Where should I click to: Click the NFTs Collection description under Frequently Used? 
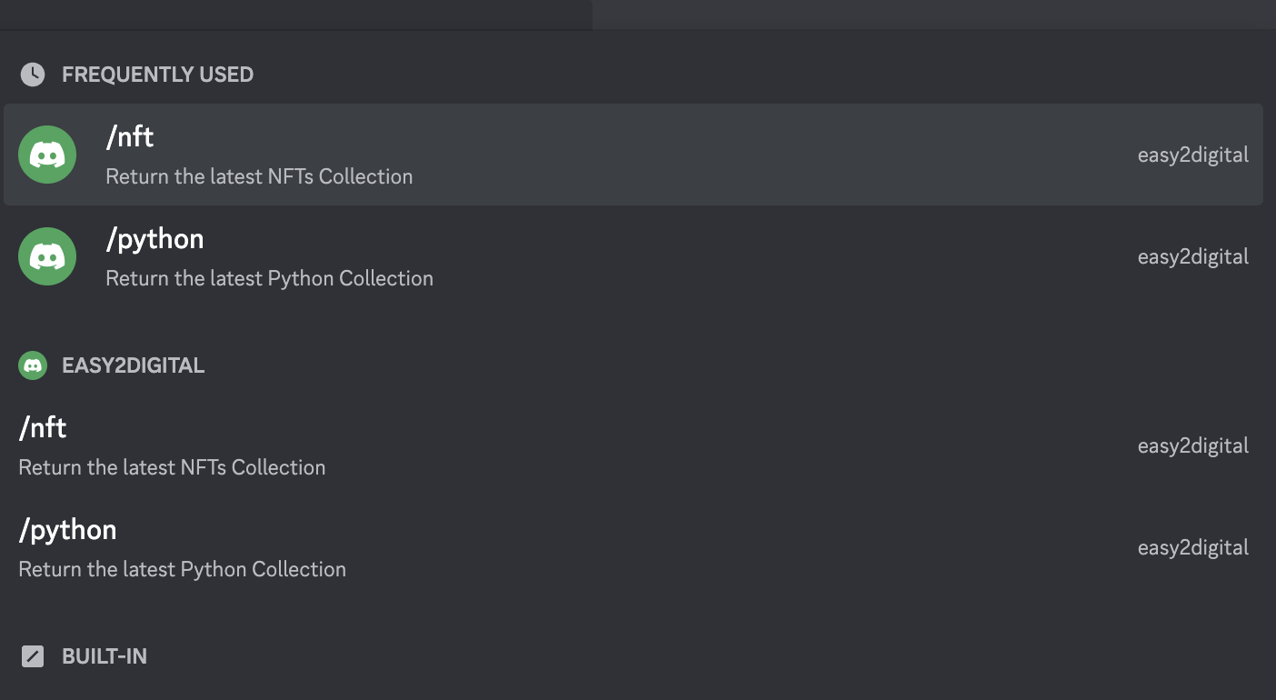click(x=259, y=176)
